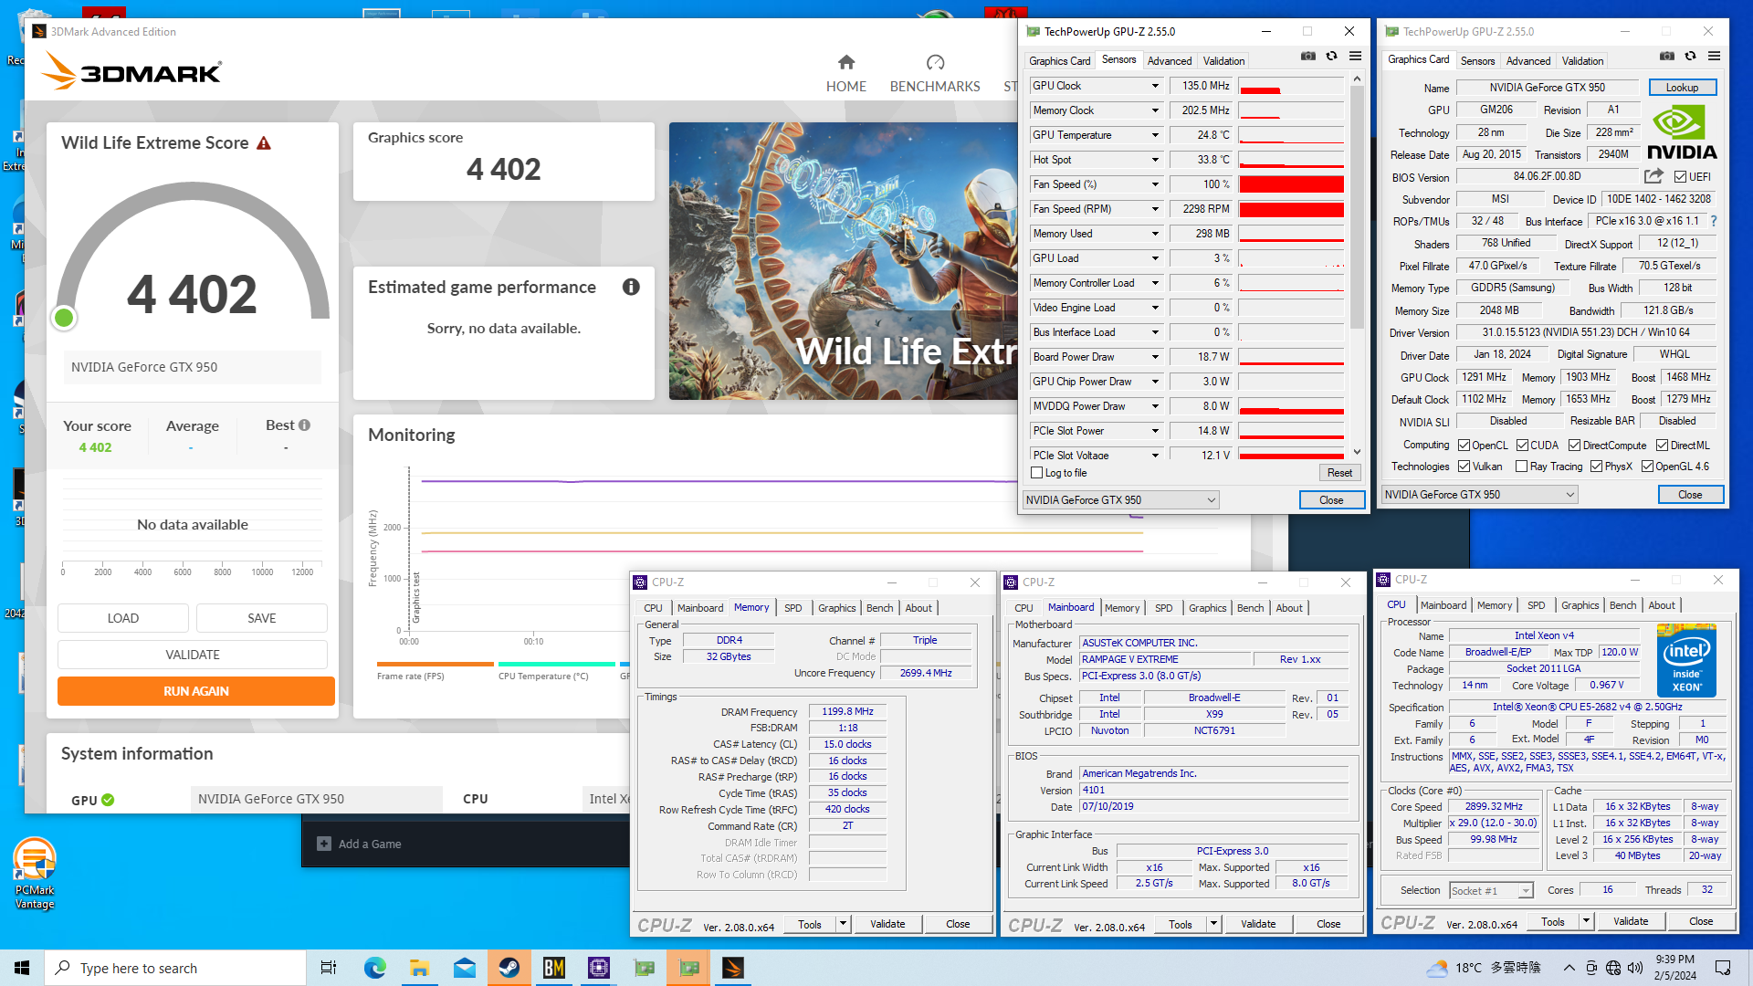This screenshot has width=1753, height=986.
Task: Toggle the CUDA computing checkbox
Action: click(x=1522, y=446)
